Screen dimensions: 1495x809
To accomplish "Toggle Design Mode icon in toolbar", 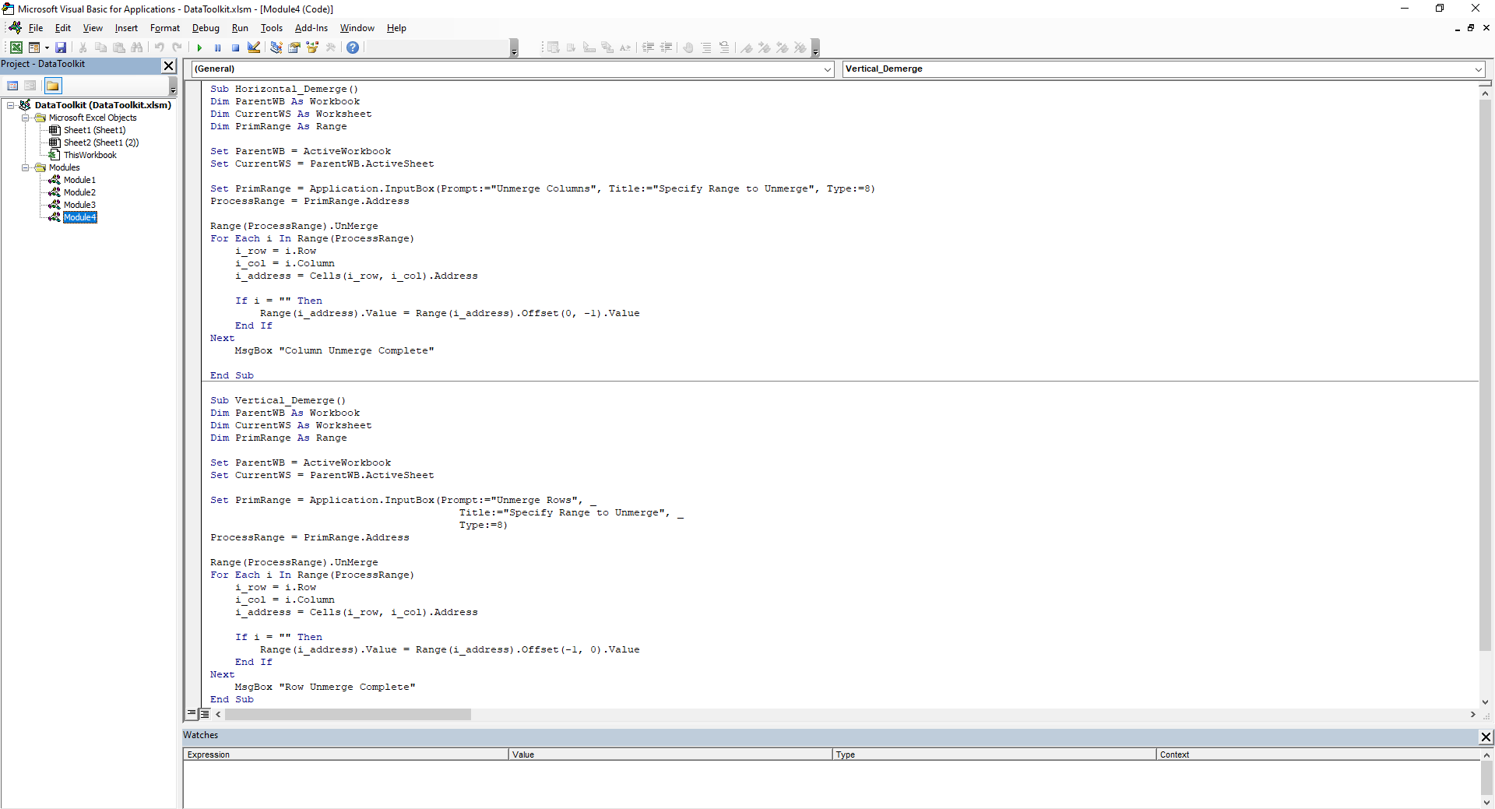I will 254,48.
